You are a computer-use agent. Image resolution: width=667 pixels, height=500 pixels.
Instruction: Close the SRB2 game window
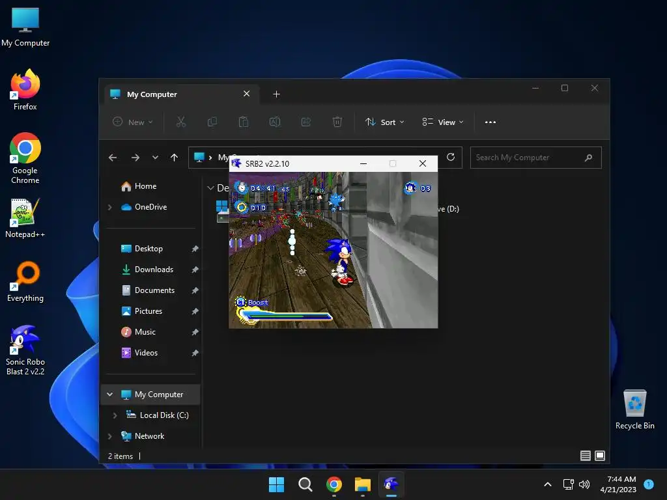coord(422,163)
